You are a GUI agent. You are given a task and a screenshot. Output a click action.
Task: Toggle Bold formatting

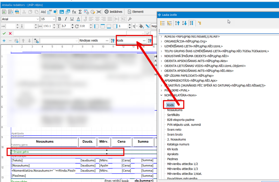click(x=59, y=19)
